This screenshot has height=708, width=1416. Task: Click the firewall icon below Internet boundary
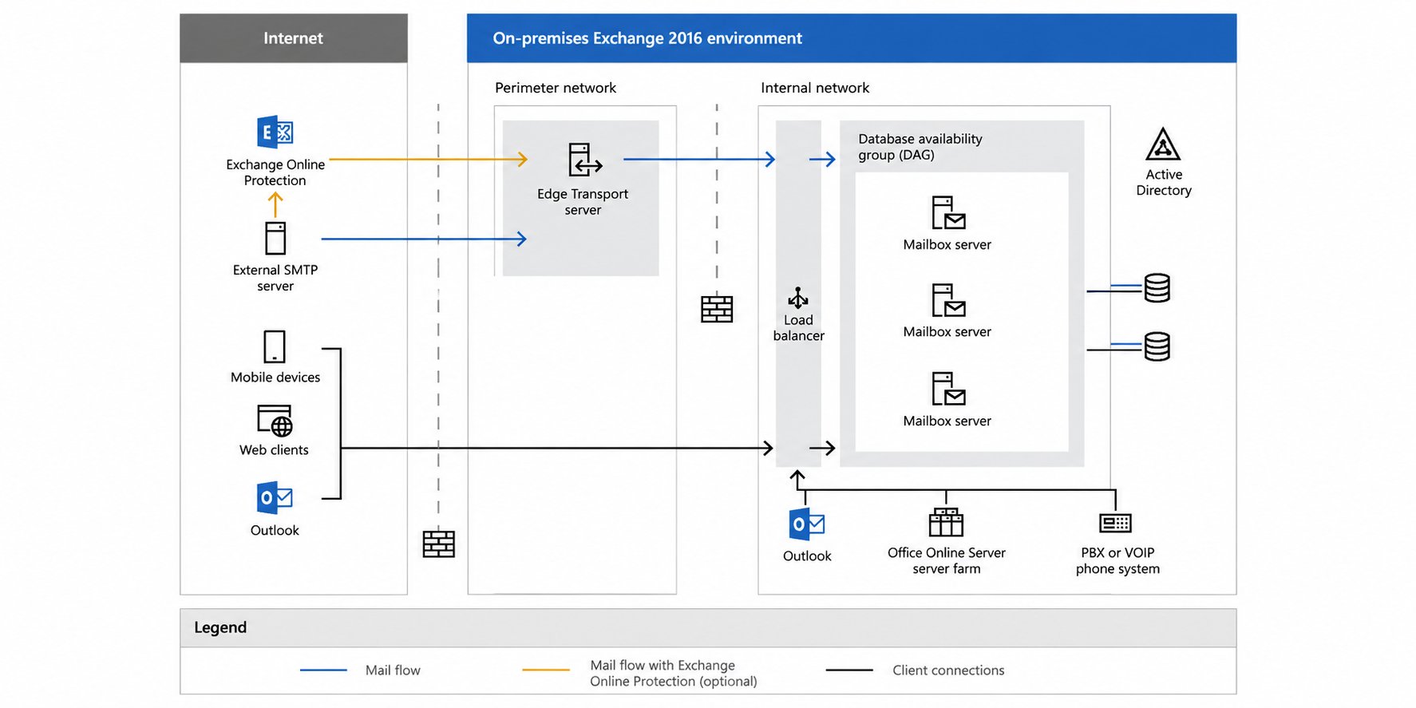(439, 544)
